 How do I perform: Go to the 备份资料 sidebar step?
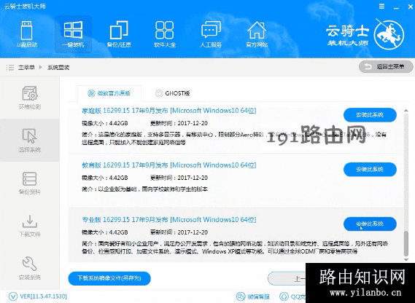[x=30, y=184]
